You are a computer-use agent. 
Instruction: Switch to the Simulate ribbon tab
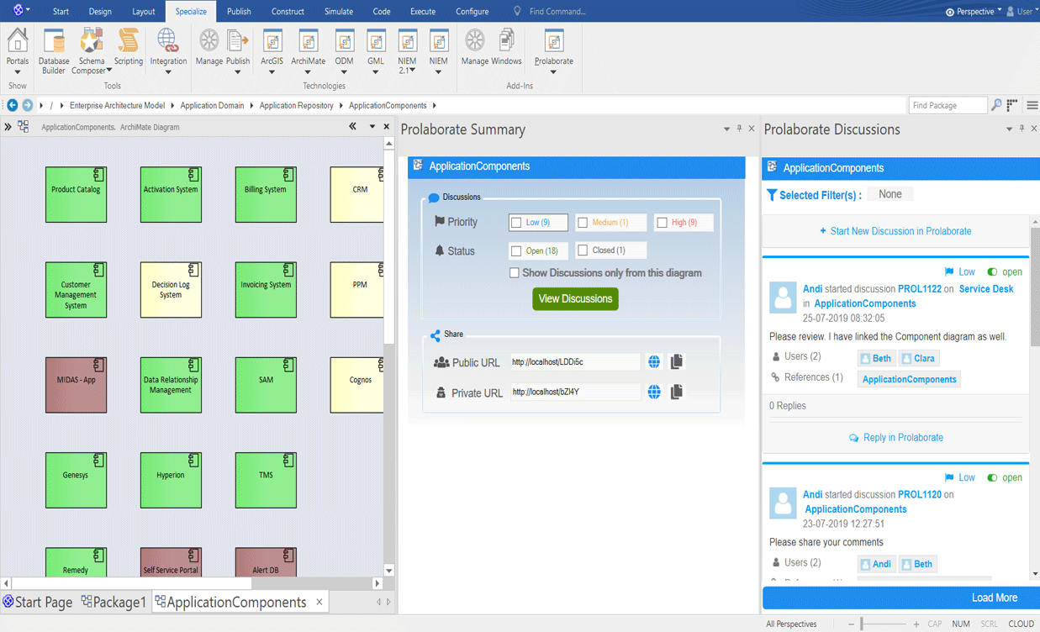(339, 12)
